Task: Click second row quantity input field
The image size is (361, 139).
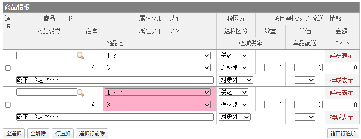Action: coord(274,105)
